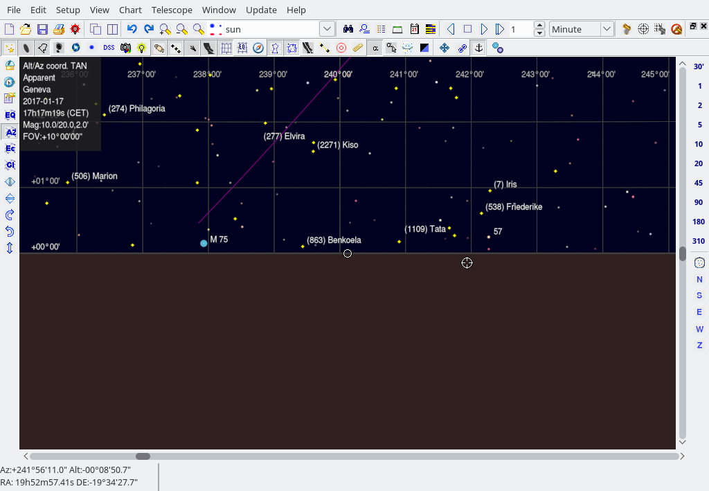Click the blue four-arrow move icon

click(x=445, y=48)
